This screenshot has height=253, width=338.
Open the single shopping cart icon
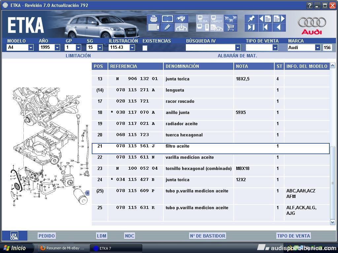click(x=230, y=27)
